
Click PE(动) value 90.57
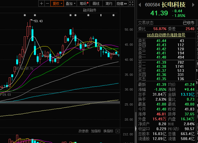pos(189,129)
